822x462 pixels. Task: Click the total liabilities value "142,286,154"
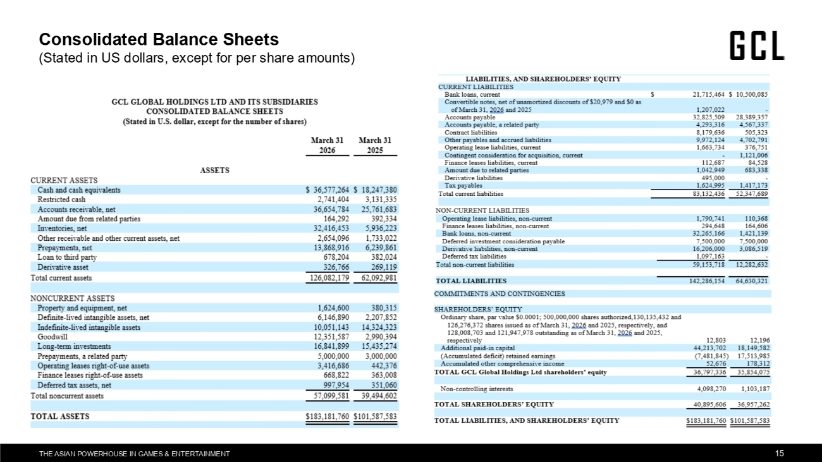(x=707, y=281)
